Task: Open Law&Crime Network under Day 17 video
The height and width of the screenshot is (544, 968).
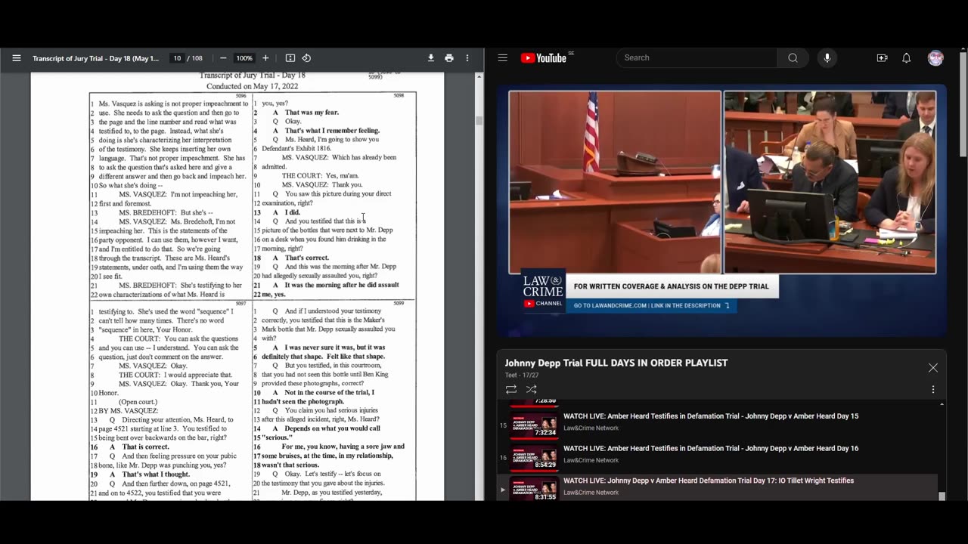Action: (x=591, y=493)
